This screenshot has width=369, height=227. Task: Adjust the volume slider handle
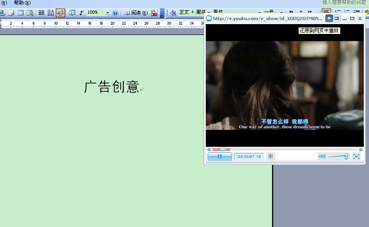pyautogui.click(x=346, y=156)
